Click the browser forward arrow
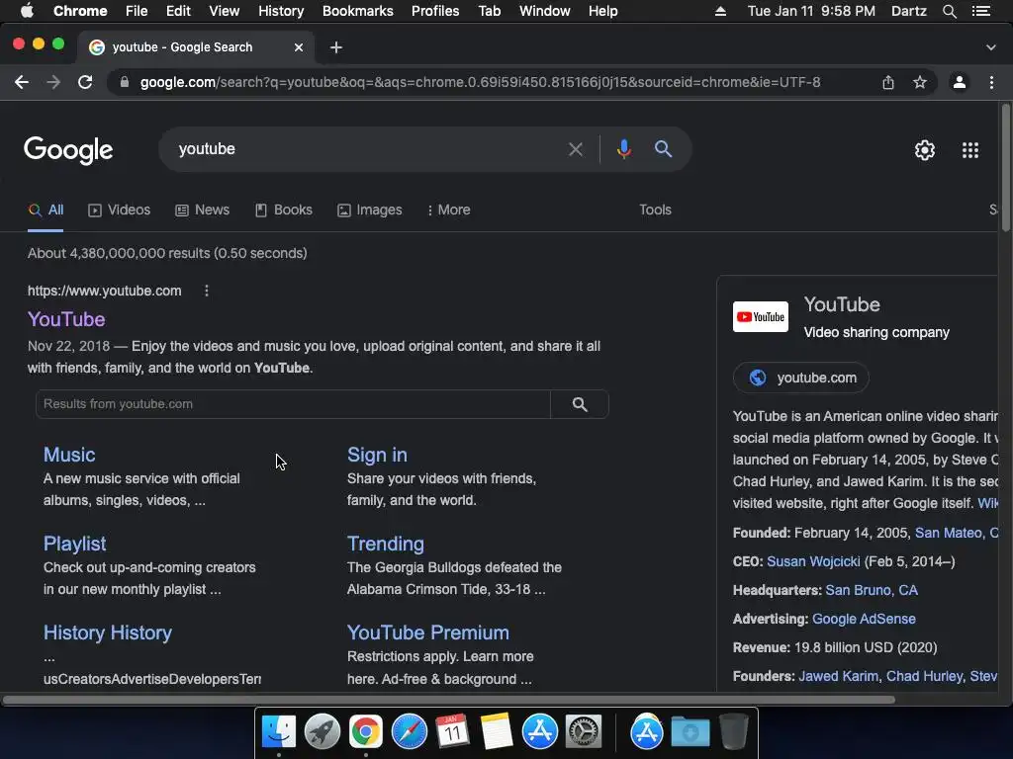Viewport: 1013px width, 759px height. tap(53, 82)
